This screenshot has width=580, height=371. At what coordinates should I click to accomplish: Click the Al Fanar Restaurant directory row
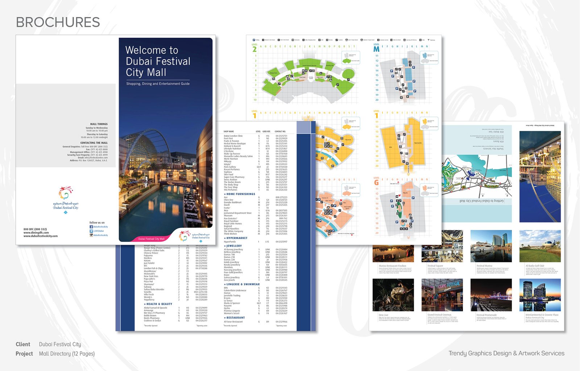pyautogui.click(x=256, y=322)
